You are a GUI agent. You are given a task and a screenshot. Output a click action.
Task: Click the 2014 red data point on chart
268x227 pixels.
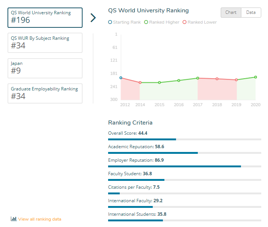click(x=140, y=83)
